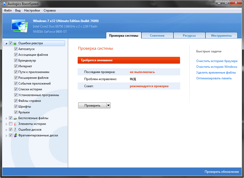The width and height of the screenshot is (244, 178).
Task: Uncheck the Ярлыки checkbox
Action: 16,112
